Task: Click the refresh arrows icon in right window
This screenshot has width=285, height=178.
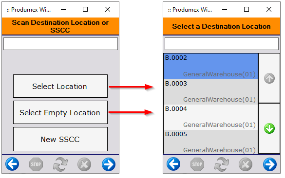Action: [222, 164]
